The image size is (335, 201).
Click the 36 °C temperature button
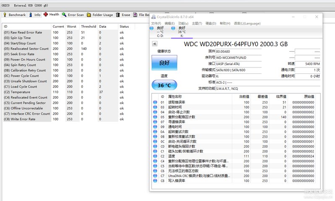pos(164,85)
